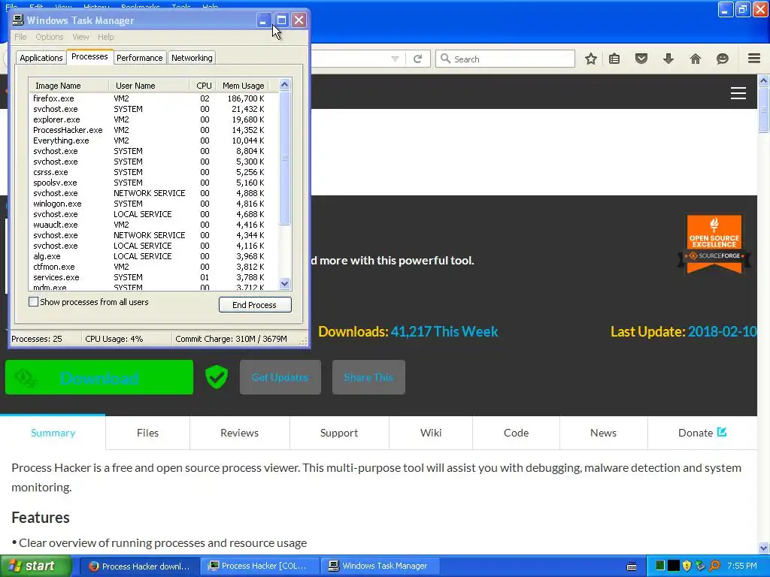Click the Get Updates button

click(280, 377)
